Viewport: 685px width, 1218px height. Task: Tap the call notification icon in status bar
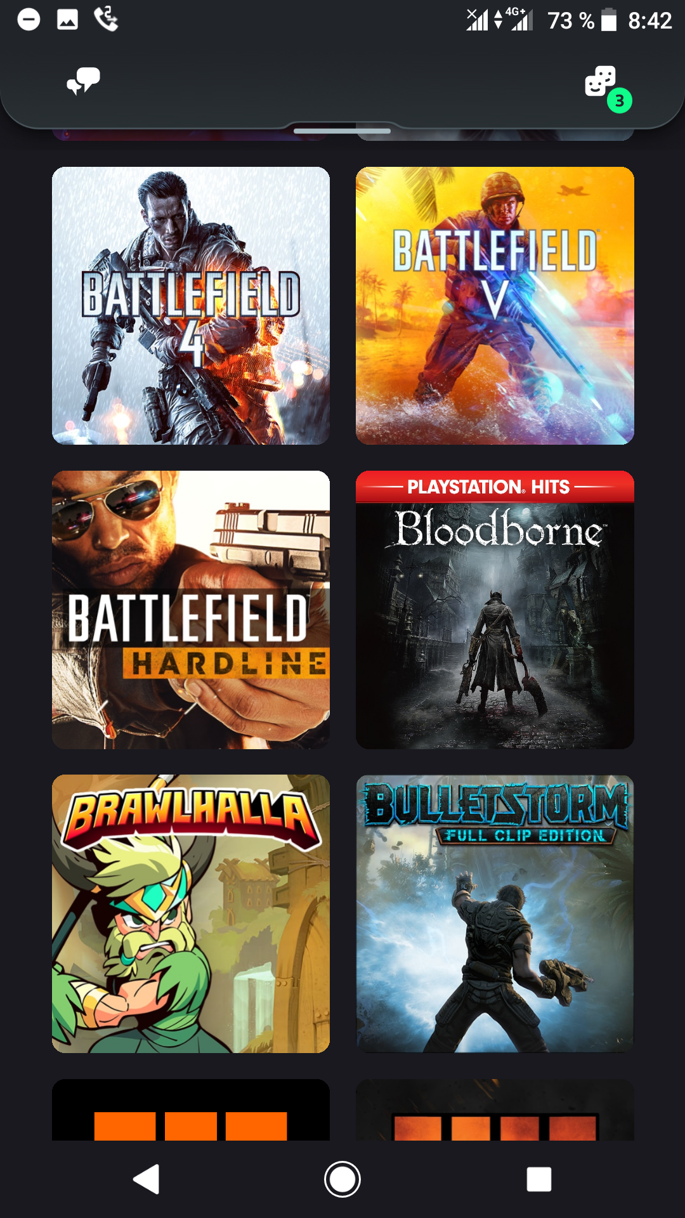[x=106, y=19]
